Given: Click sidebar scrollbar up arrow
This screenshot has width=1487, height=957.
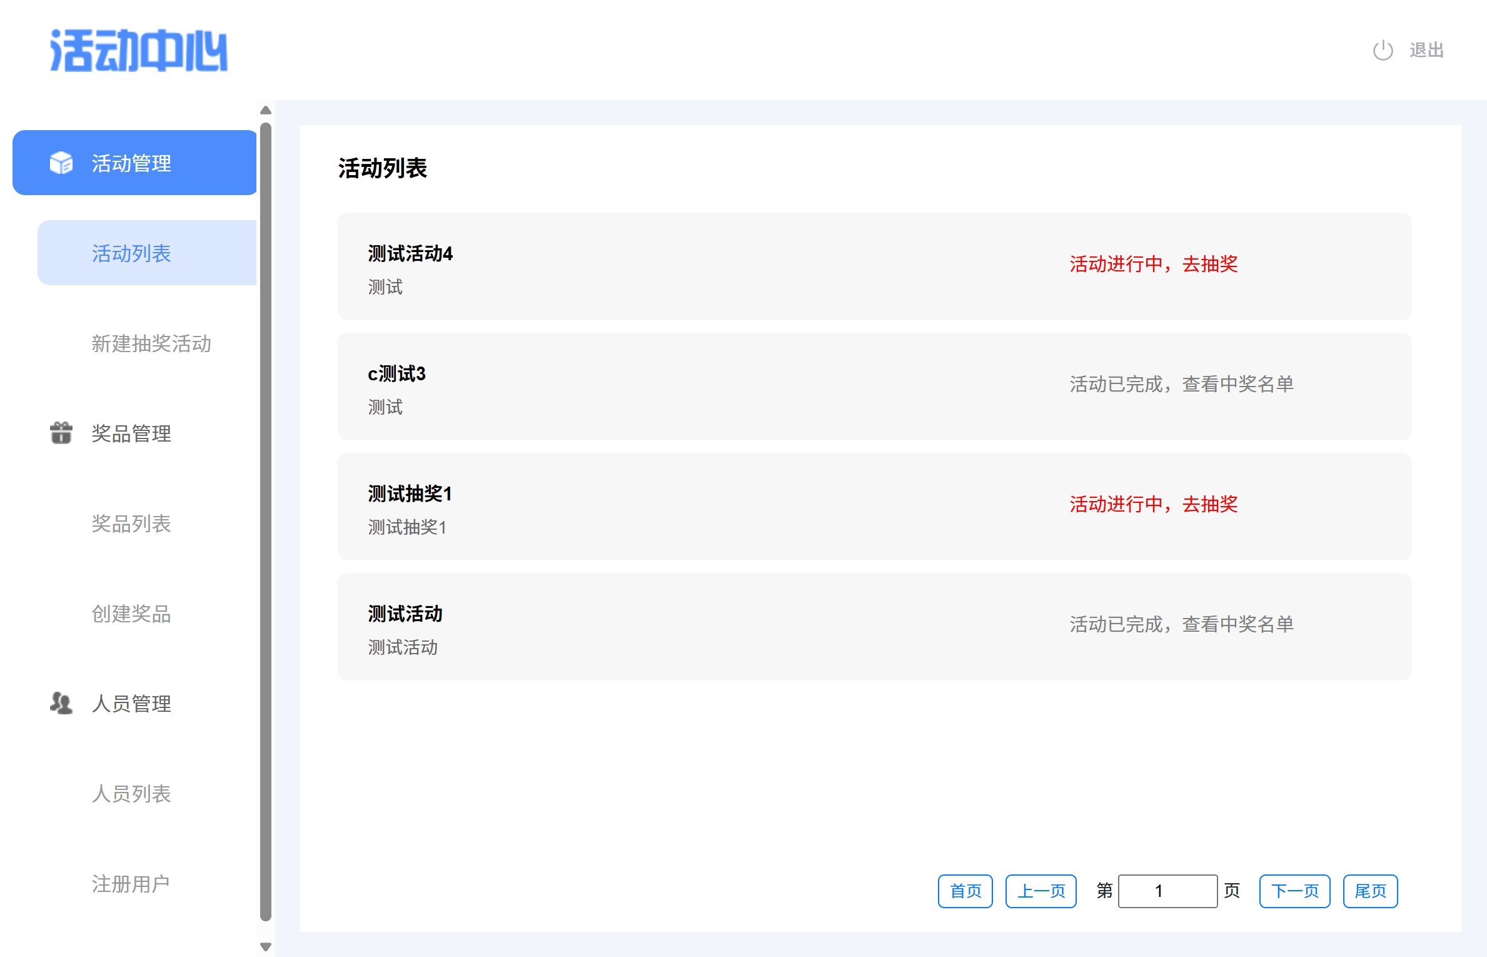Looking at the screenshot, I should click(266, 111).
